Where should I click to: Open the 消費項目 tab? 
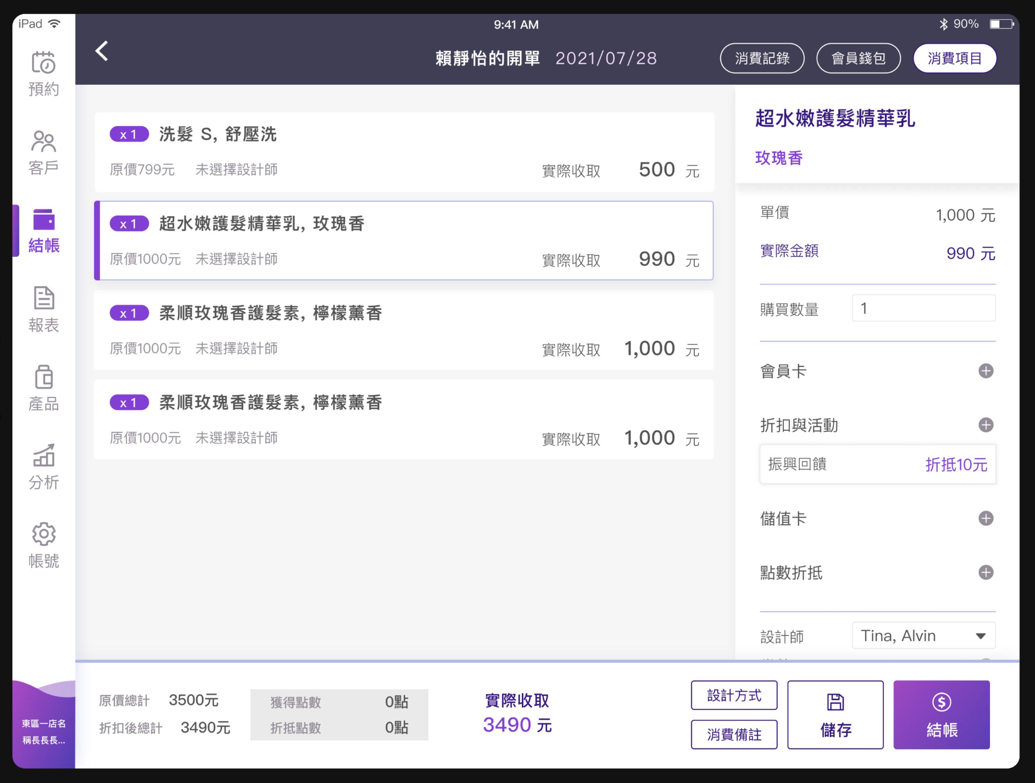click(x=954, y=58)
